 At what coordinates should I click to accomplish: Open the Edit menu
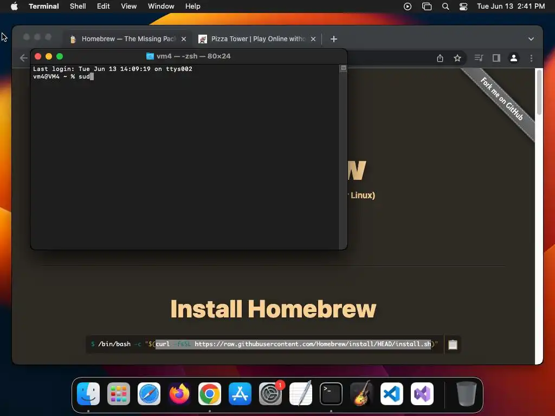[x=104, y=6]
